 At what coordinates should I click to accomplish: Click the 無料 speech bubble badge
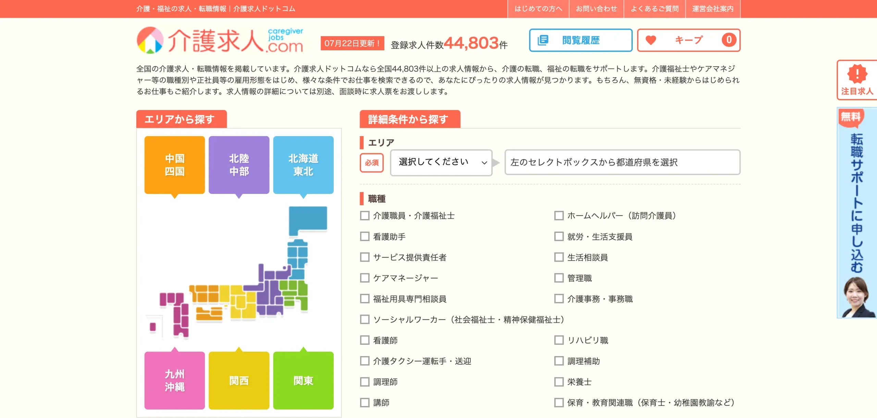(851, 118)
